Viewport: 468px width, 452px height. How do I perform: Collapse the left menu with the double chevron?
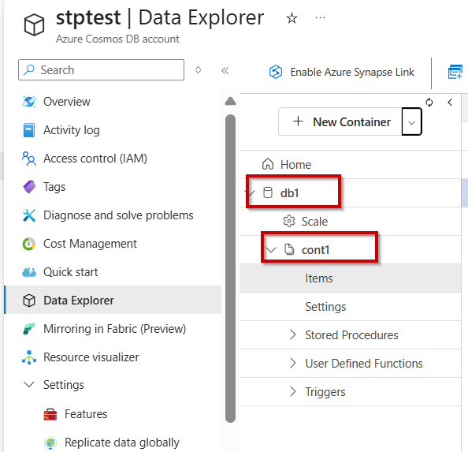click(x=225, y=70)
